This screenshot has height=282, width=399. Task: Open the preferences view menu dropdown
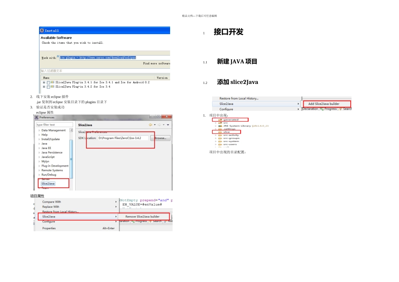click(168, 125)
